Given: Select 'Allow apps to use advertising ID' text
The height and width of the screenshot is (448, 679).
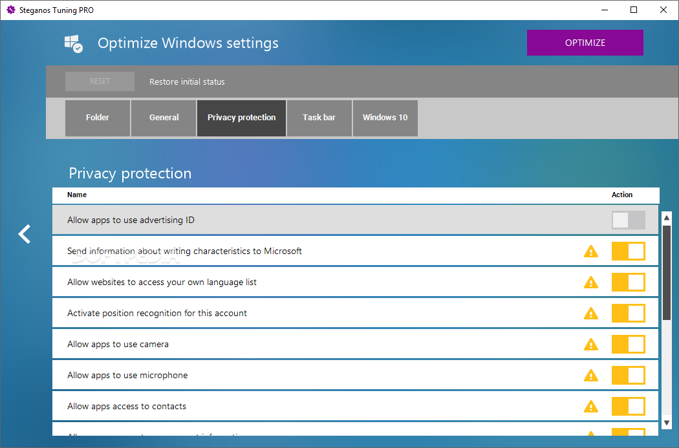Looking at the screenshot, I should pyautogui.click(x=131, y=220).
